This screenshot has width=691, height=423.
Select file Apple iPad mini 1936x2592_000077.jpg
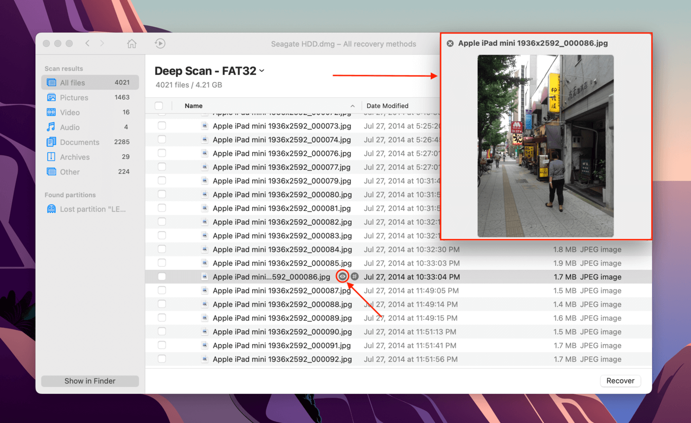pyautogui.click(x=281, y=167)
